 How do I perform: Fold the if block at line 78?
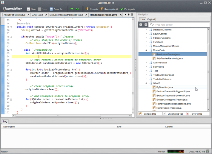tap(11, 37)
